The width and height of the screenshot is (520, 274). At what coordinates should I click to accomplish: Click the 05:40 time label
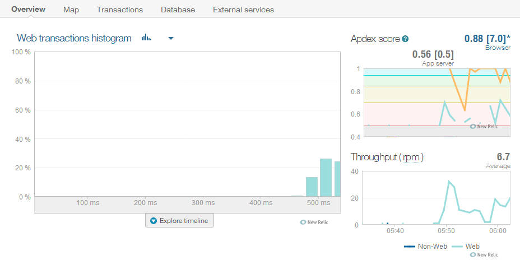[x=395, y=230]
